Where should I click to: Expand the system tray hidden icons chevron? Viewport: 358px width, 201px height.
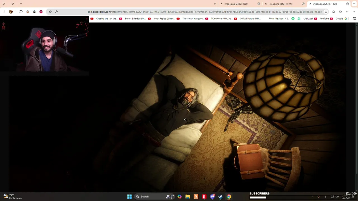click(312, 197)
